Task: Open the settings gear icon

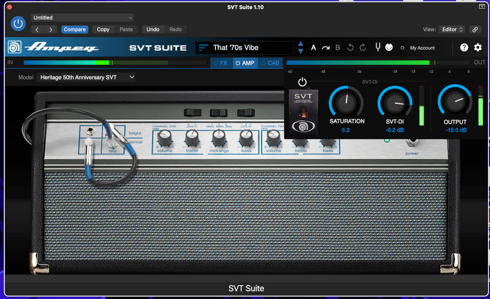Action: (x=478, y=47)
